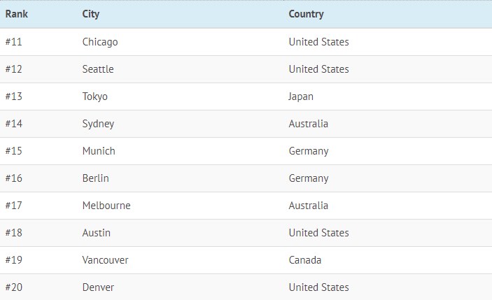The width and height of the screenshot is (492, 300).
Task: Click the Rank column header
Action: [x=17, y=14]
